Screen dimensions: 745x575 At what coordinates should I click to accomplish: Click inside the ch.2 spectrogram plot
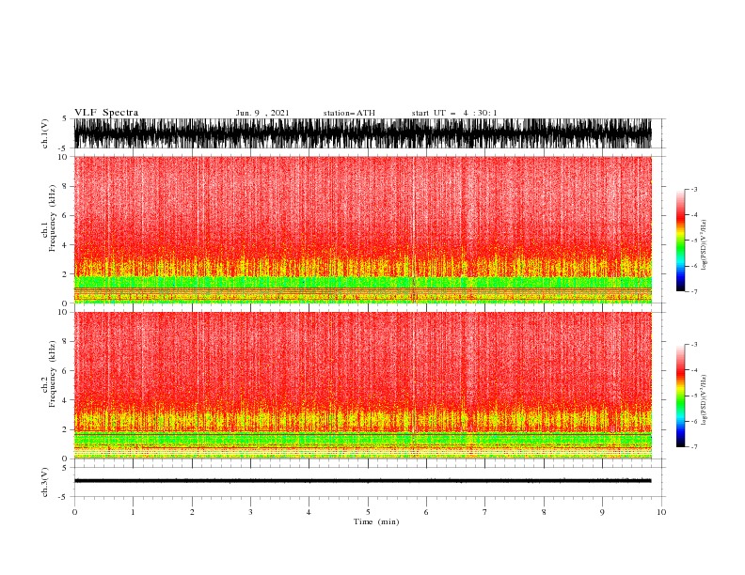(362, 385)
